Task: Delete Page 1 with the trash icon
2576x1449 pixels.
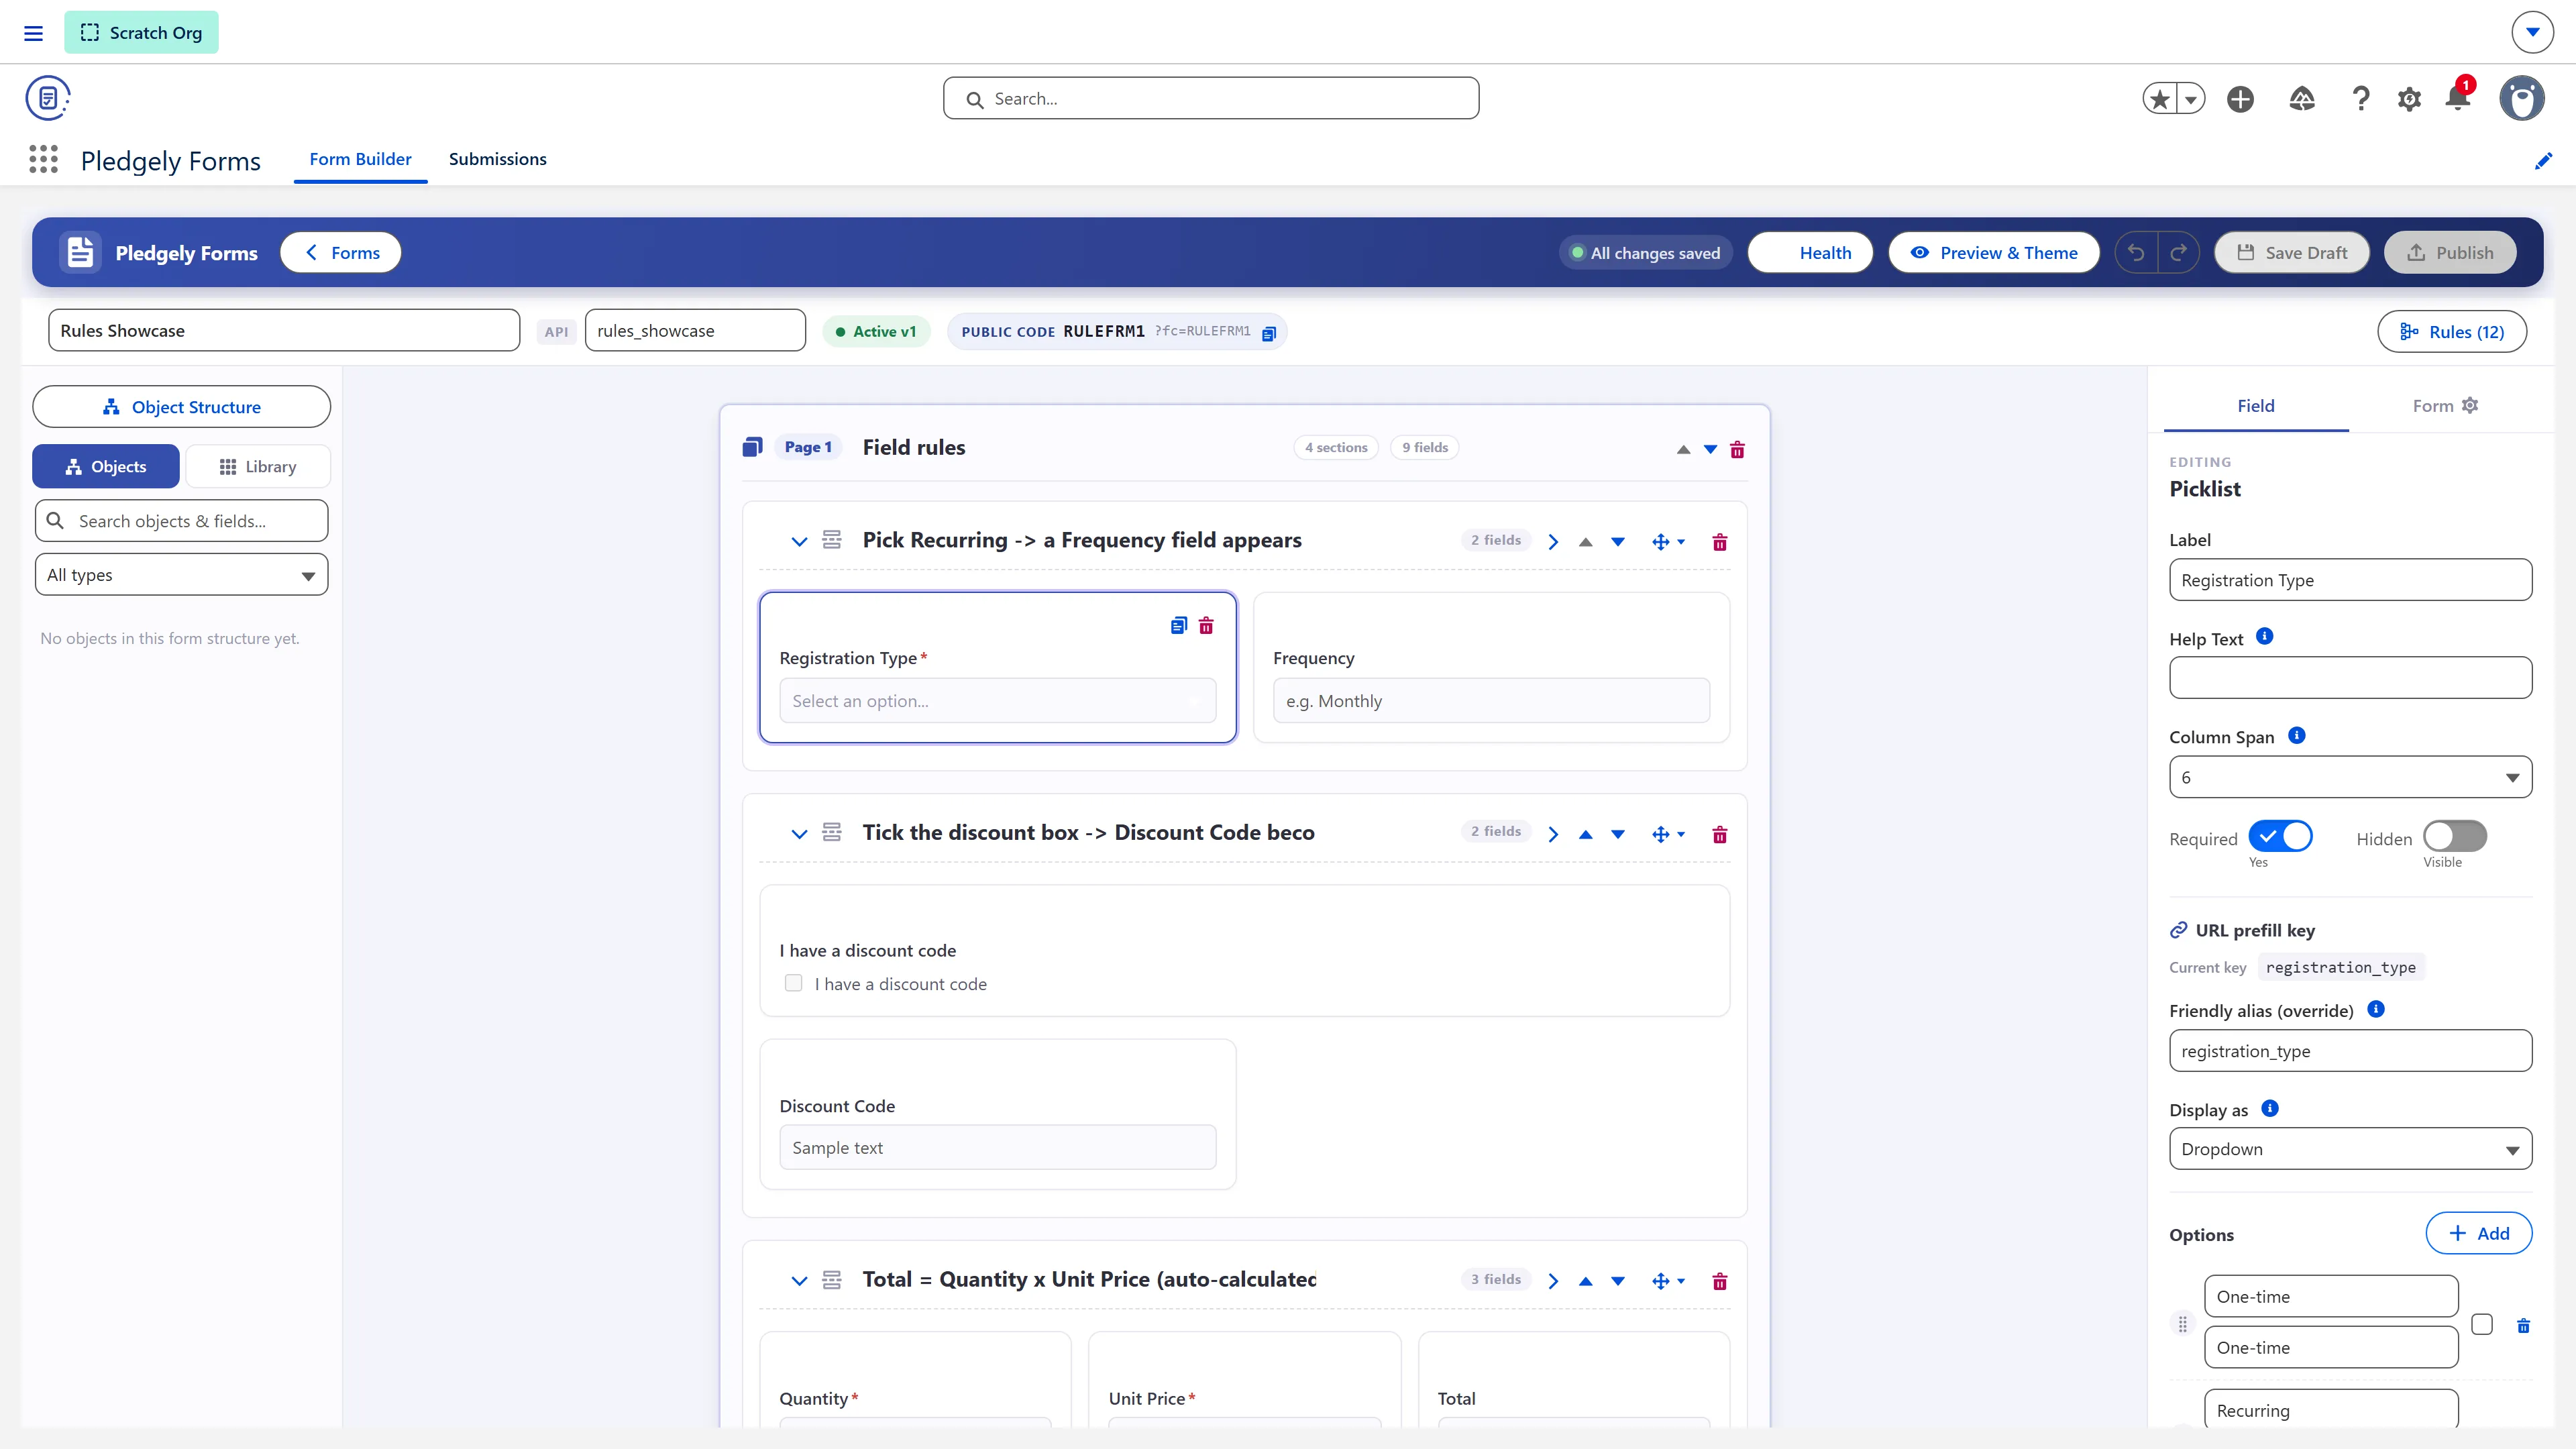Action: (1737, 449)
